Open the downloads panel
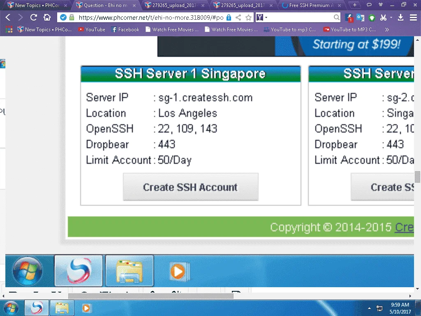 400,18
